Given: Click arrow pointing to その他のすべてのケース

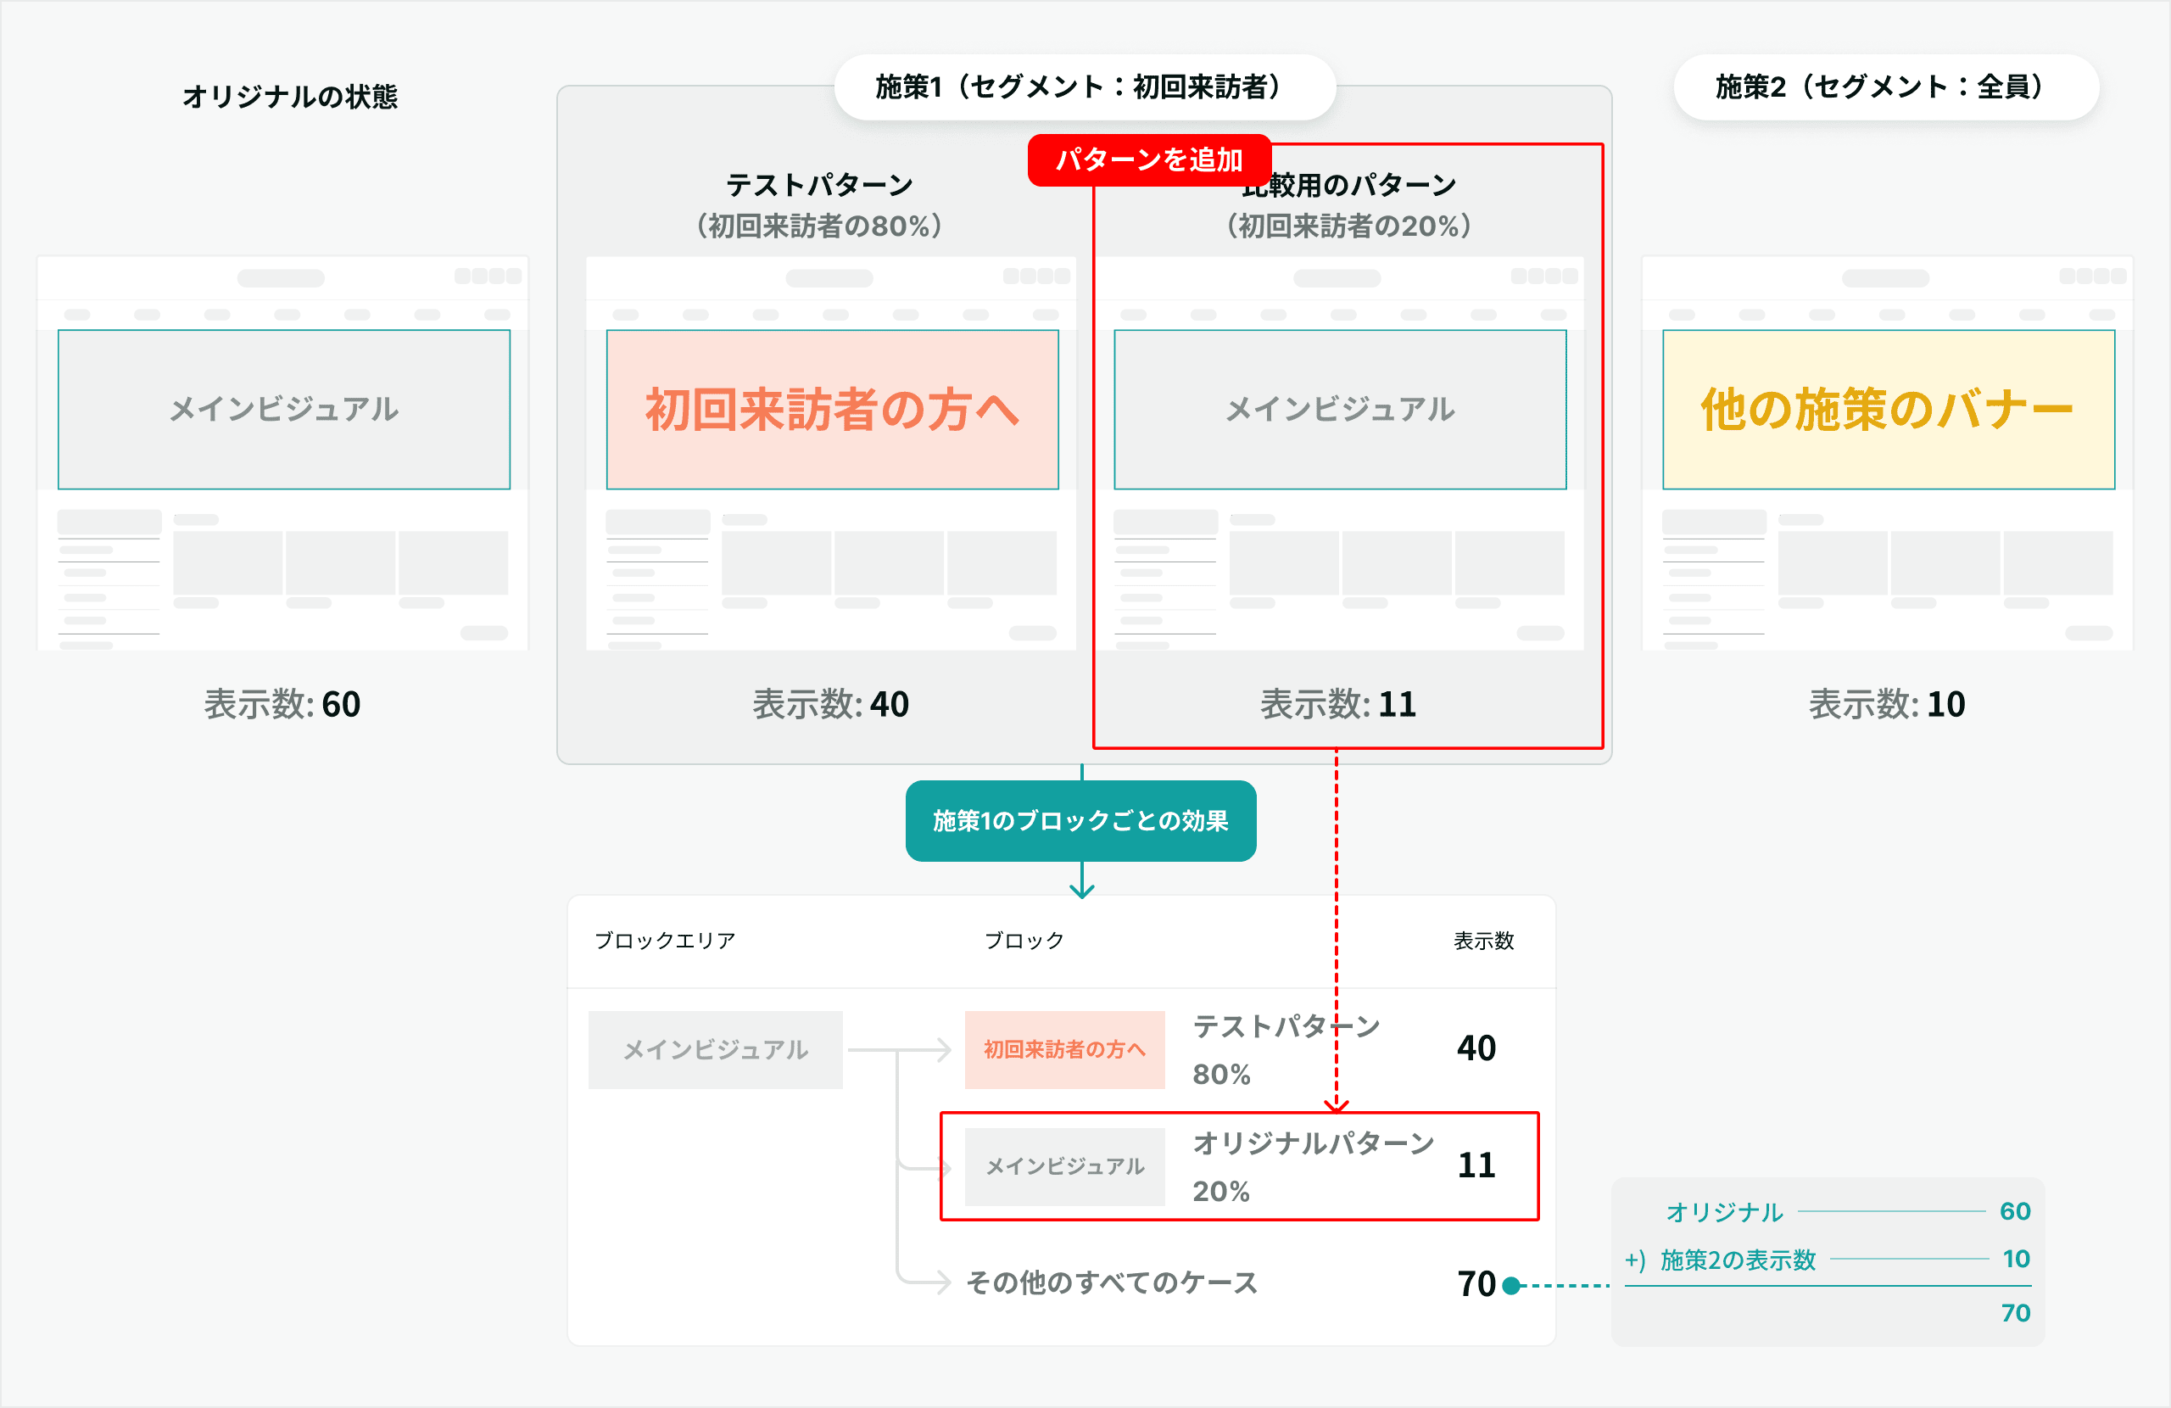Looking at the screenshot, I should (941, 1282).
